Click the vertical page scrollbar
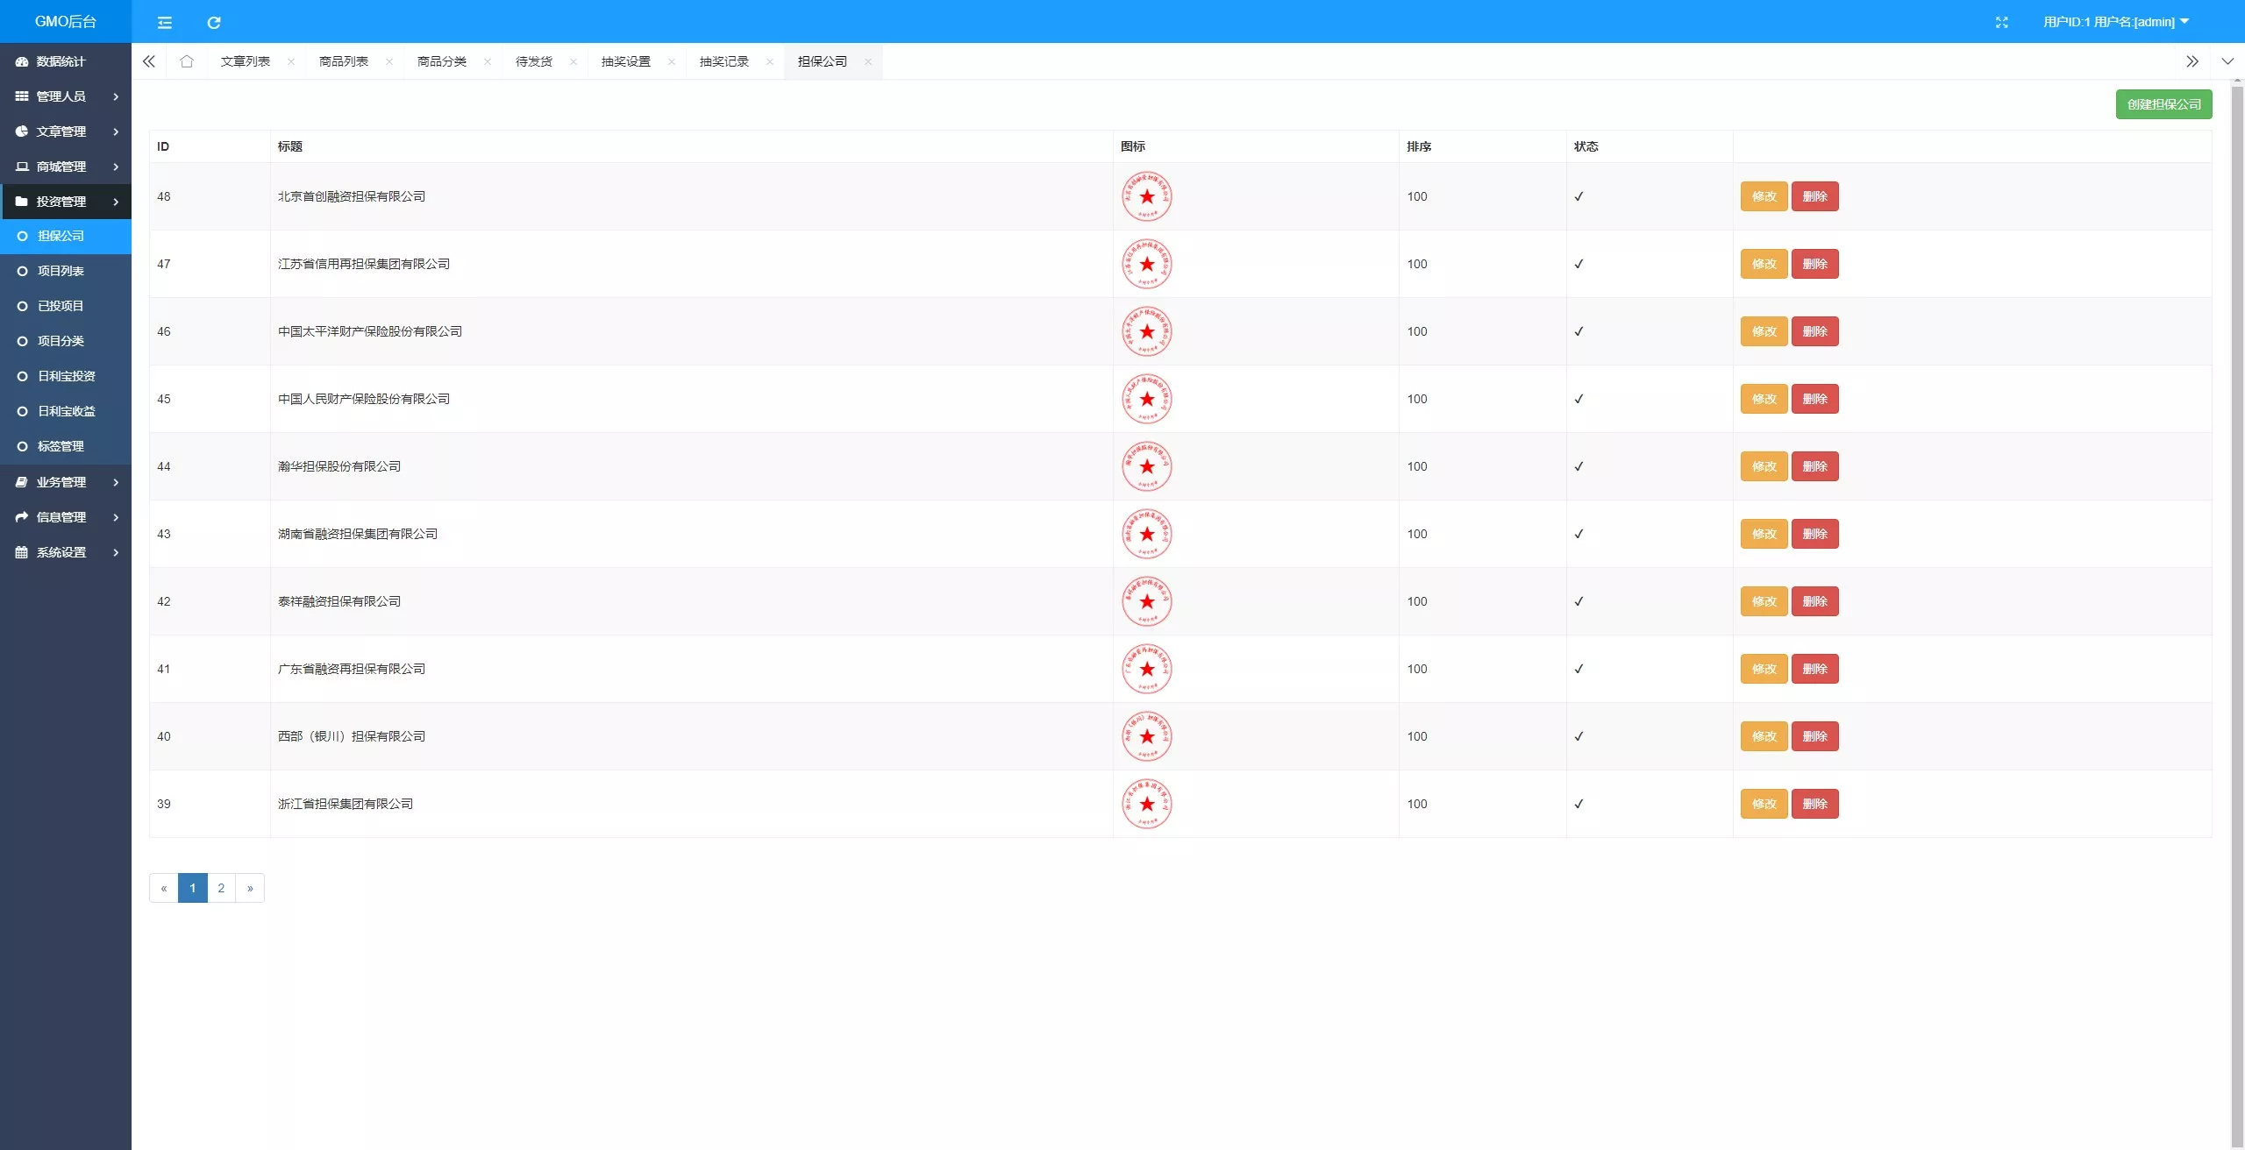Screen dimensions: 2245x1150 2237,614
